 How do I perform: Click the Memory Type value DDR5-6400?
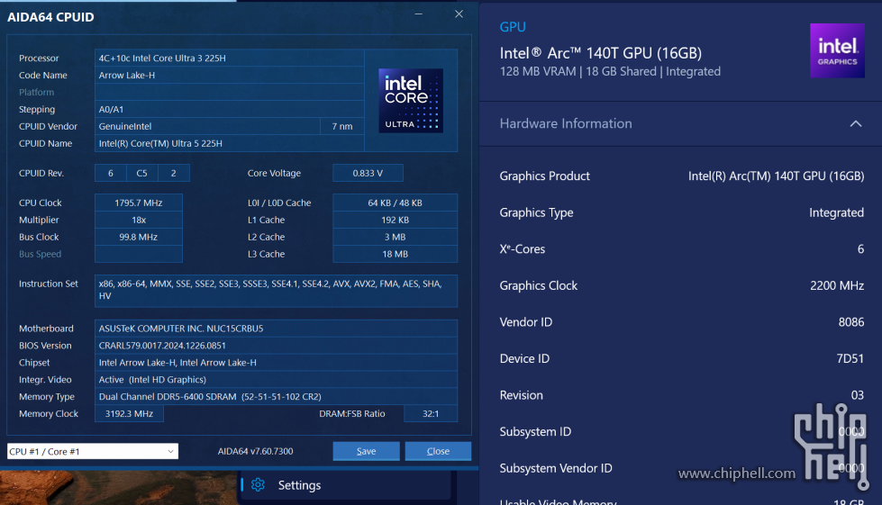[x=277, y=397]
